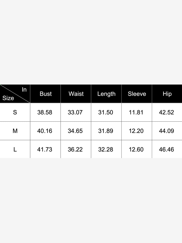Select the L size row label
The height and width of the screenshot is (243, 182).
pyautogui.click(x=15, y=149)
